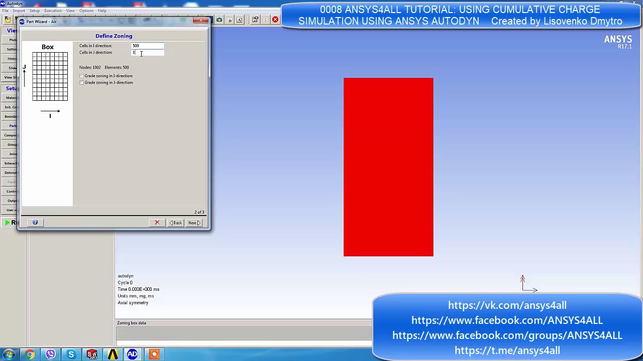Image resolution: width=643 pixels, height=361 pixels.
Task: Open the View menu
Action: 70,11
